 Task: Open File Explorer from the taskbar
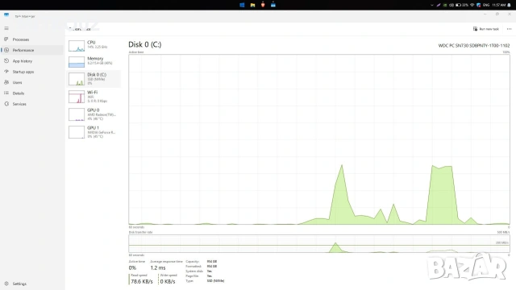point(252,5)
